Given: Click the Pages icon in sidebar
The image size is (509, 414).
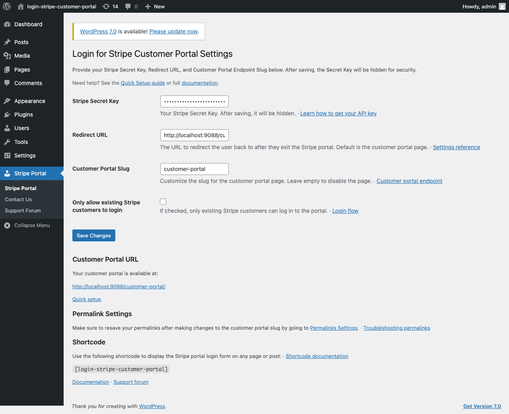Looking at the screenshot, I should pos(7,70).
